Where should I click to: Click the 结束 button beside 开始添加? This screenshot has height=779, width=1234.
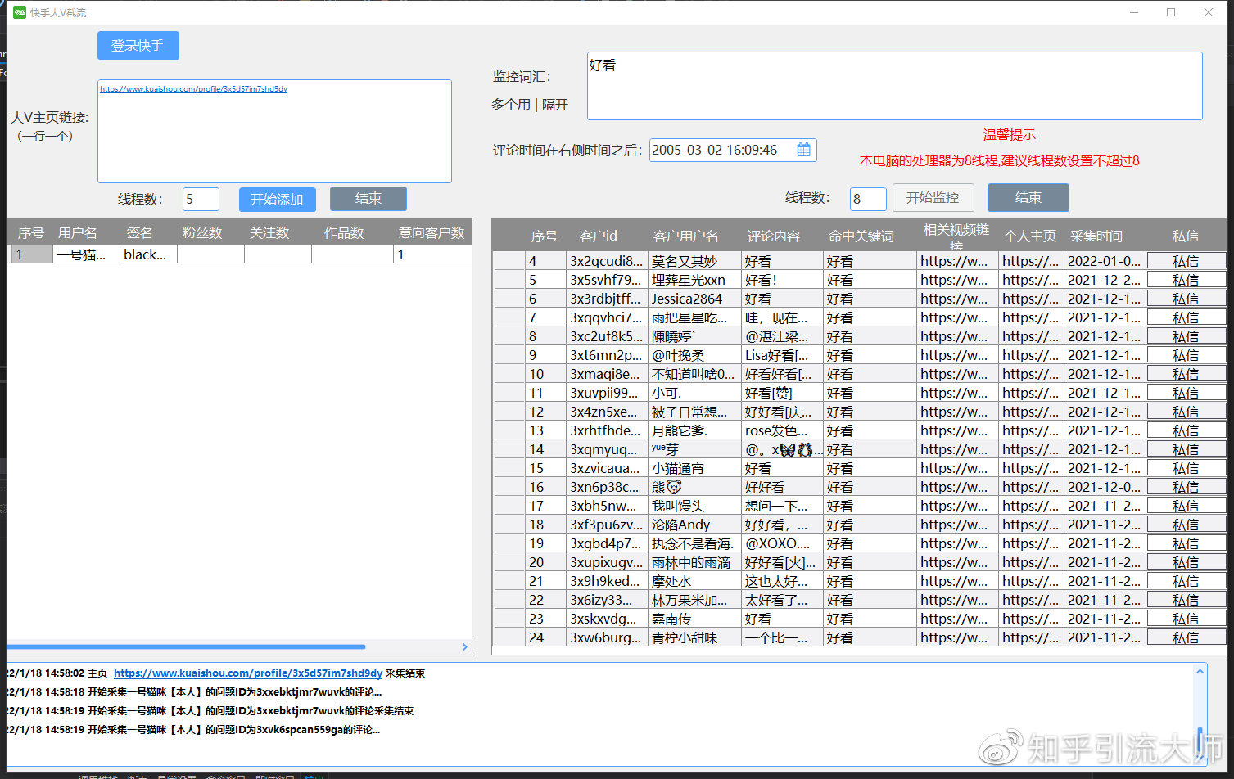[368, 198]
